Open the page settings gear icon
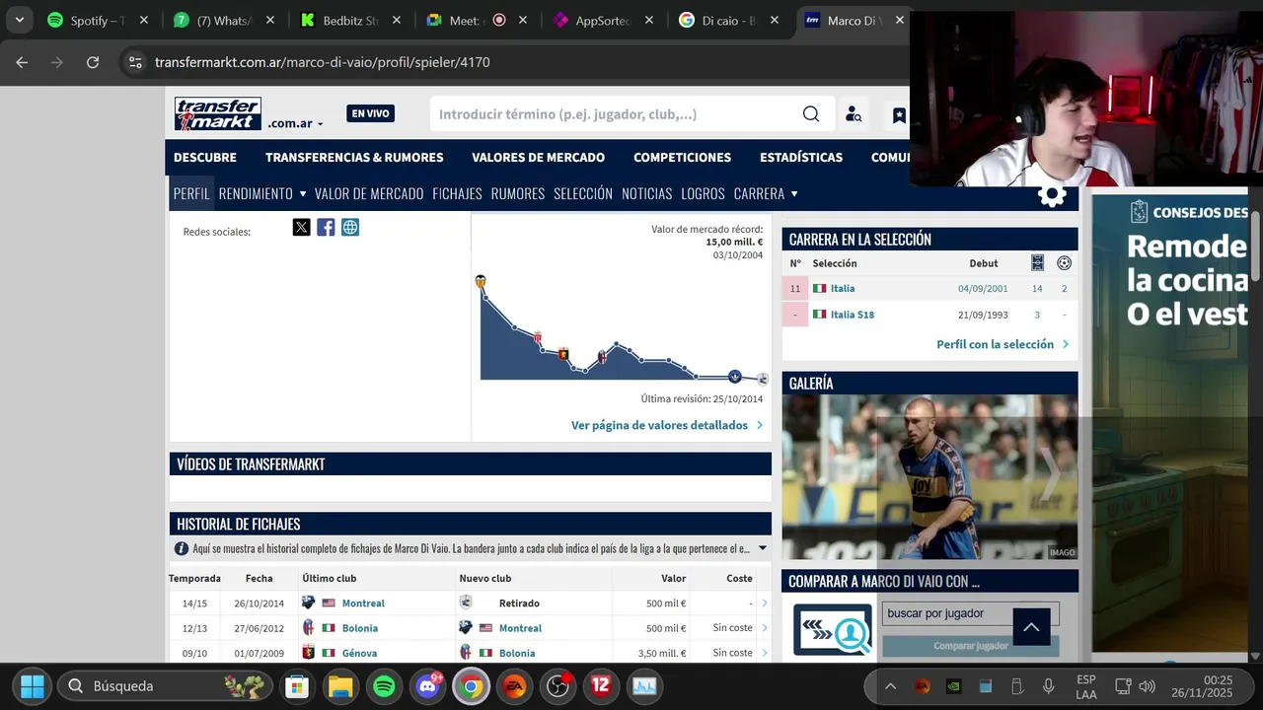The image size is (1263, 710). [1052, 194]
